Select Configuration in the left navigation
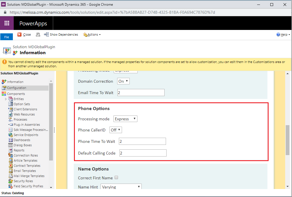This screenshot has height=197, width=292. pyautogui.click(x=16, y=88)
